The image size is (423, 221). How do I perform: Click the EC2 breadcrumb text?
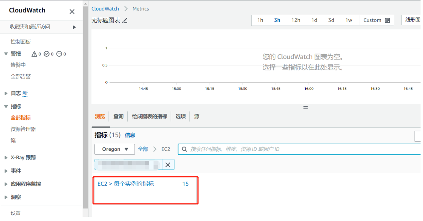[x=166, y=149]
